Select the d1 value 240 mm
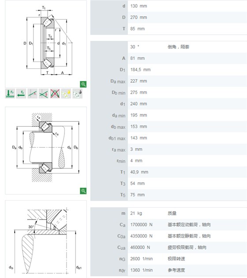Image resolution: width=247 pixels, height=278 pixels. point(138,104)
